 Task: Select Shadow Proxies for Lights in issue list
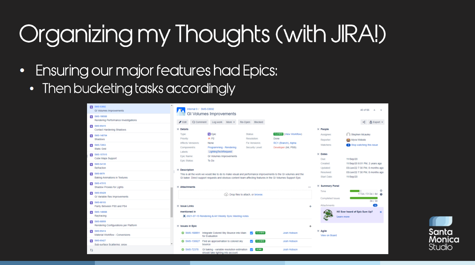click(129, 185)
